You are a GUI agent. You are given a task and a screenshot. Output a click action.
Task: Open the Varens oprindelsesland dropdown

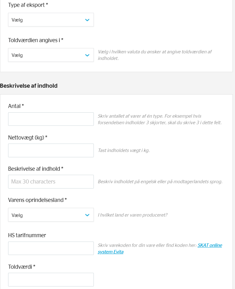tap(51, 215)
